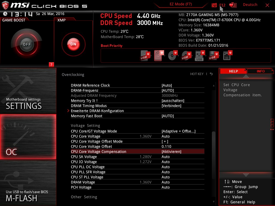
Task: Click the Other Setting section header
Action: pos(84,197)
